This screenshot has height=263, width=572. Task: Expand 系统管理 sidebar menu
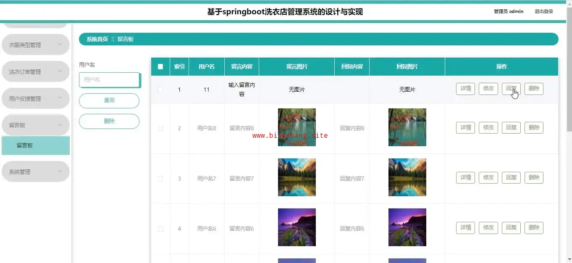point(35,171)
